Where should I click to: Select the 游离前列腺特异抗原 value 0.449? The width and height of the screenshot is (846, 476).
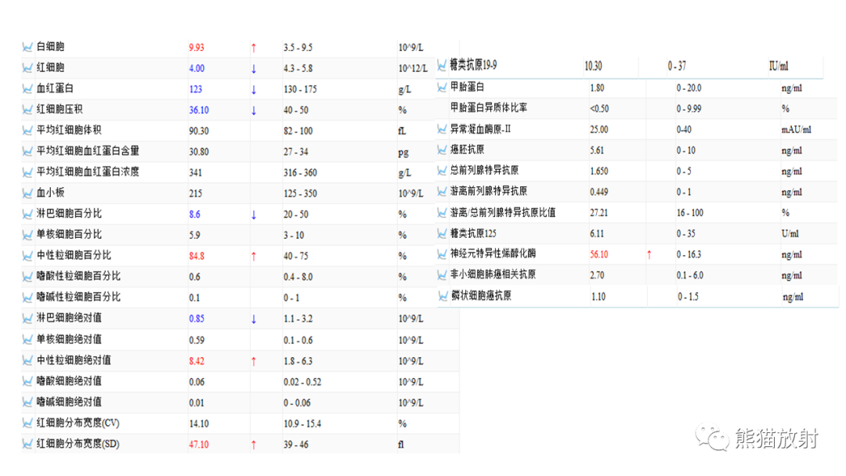click(x=599, y=192)
